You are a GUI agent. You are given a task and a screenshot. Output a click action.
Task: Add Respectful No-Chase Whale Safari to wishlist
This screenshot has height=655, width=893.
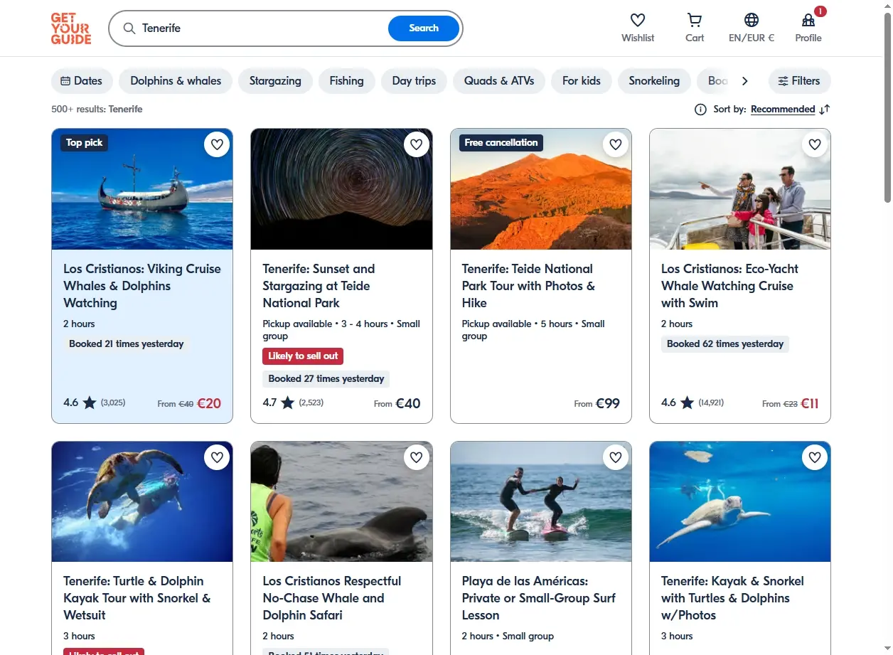pyautogui.click(x=416, y=457)
